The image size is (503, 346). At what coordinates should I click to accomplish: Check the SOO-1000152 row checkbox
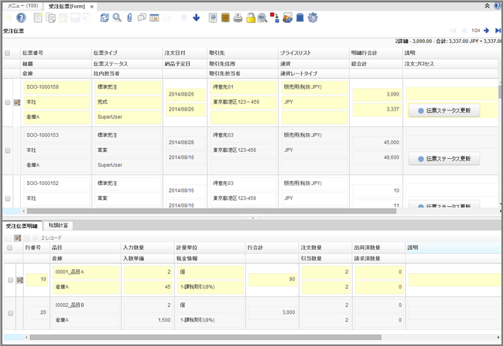pos(8,199)
